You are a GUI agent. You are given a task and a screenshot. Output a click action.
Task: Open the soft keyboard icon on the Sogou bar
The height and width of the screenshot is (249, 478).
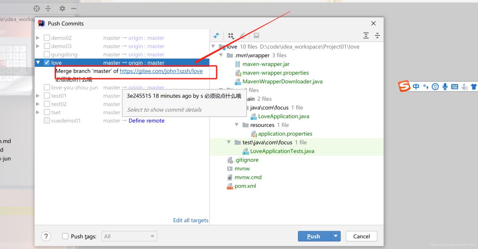click(x=454, y=86)
